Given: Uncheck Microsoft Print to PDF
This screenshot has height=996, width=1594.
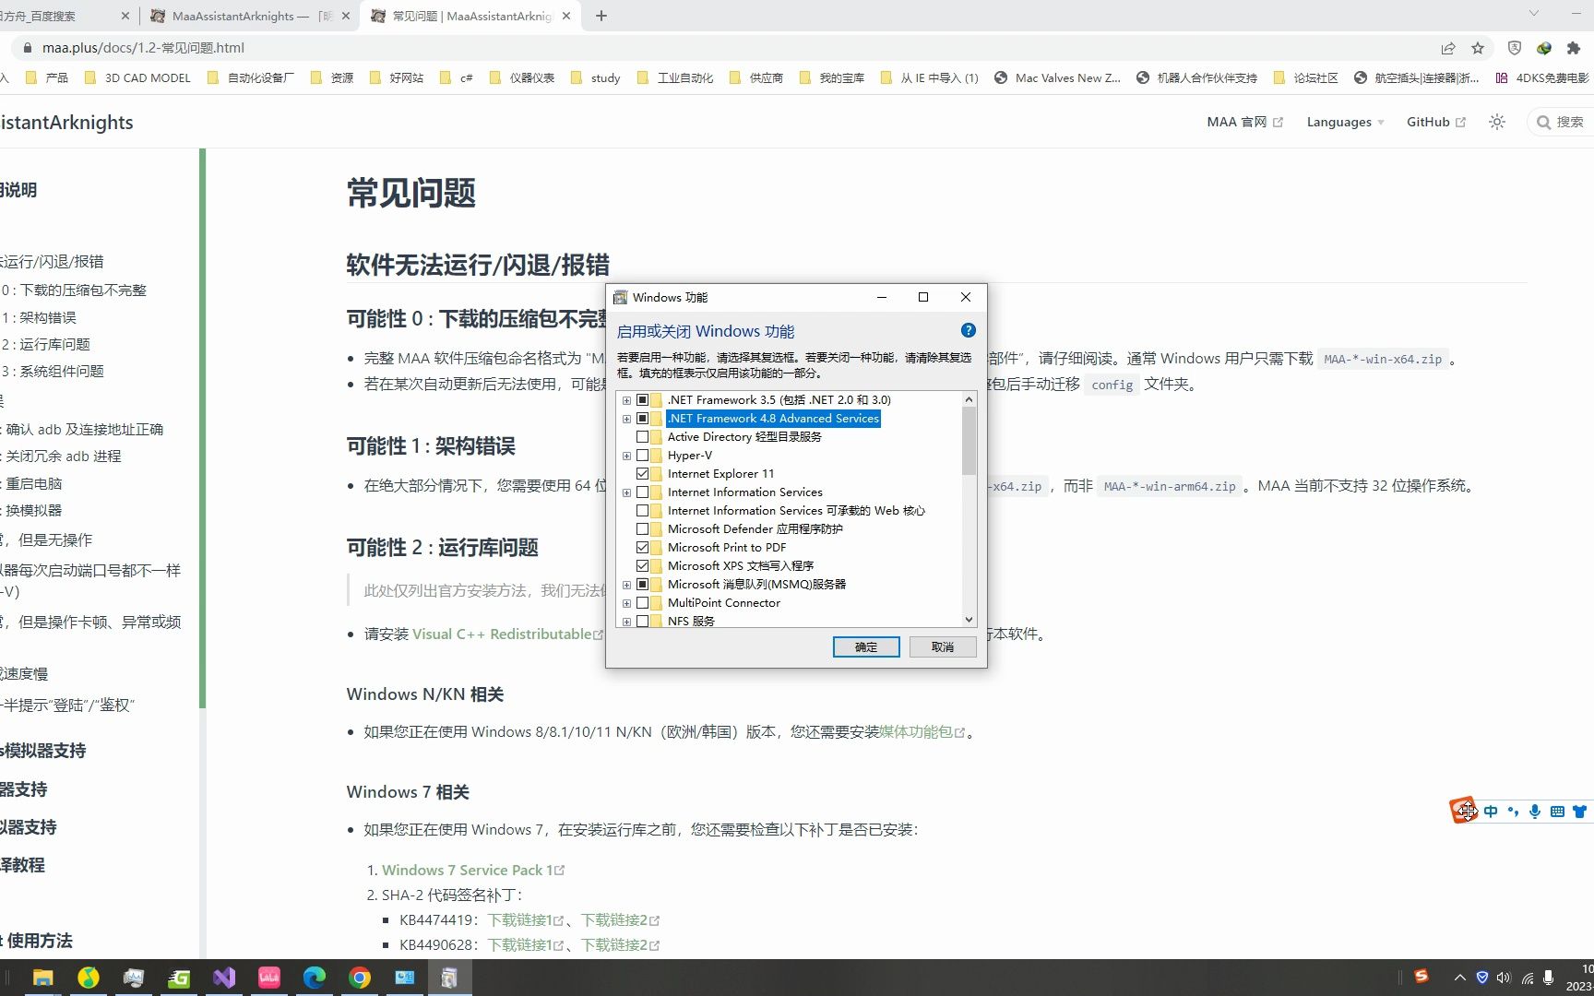Looking at the screenshot, I should click(x=643, y=548).
